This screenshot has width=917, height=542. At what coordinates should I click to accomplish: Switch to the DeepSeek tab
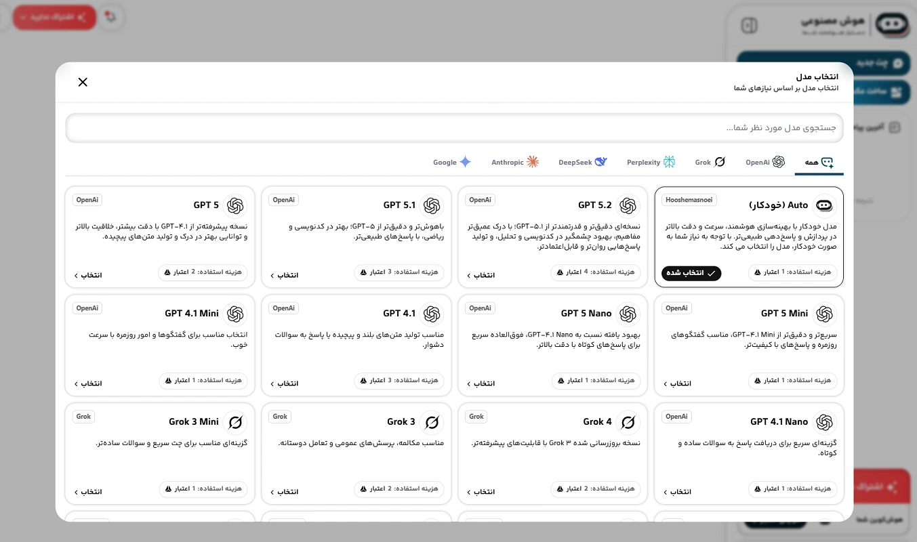583,163
